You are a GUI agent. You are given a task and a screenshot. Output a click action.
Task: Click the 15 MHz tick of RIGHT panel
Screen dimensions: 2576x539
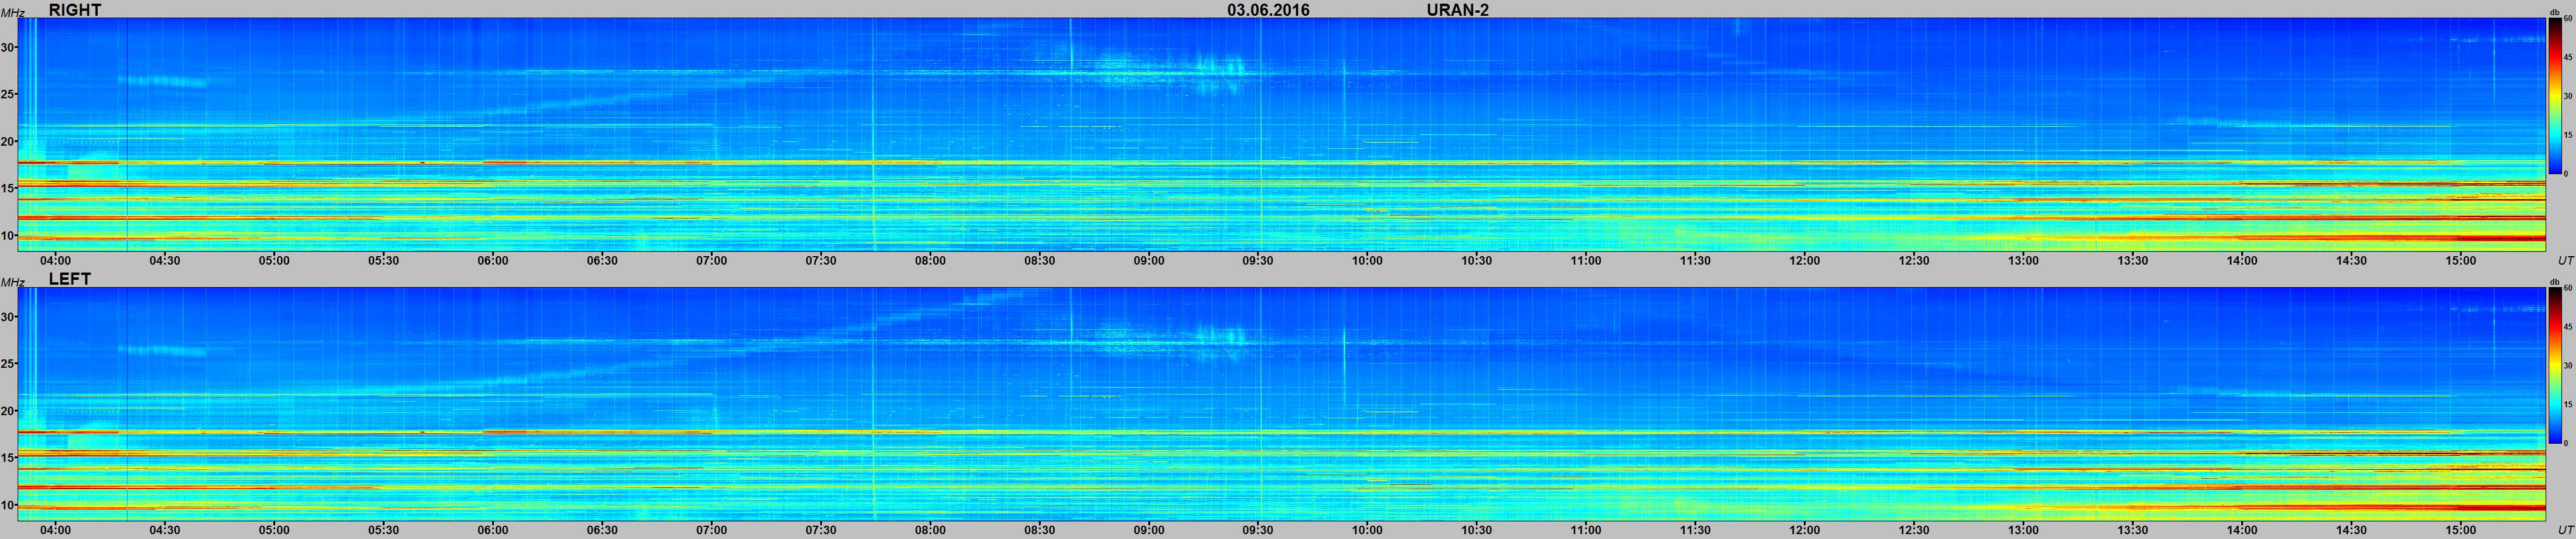(8, 189)
